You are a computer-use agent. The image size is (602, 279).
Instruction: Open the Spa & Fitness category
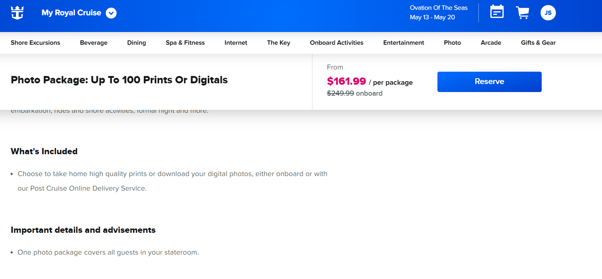[185, 43]
